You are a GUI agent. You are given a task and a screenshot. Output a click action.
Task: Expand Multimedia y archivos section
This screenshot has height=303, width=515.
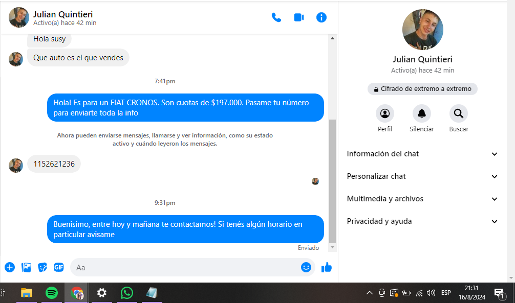(422, 199)
